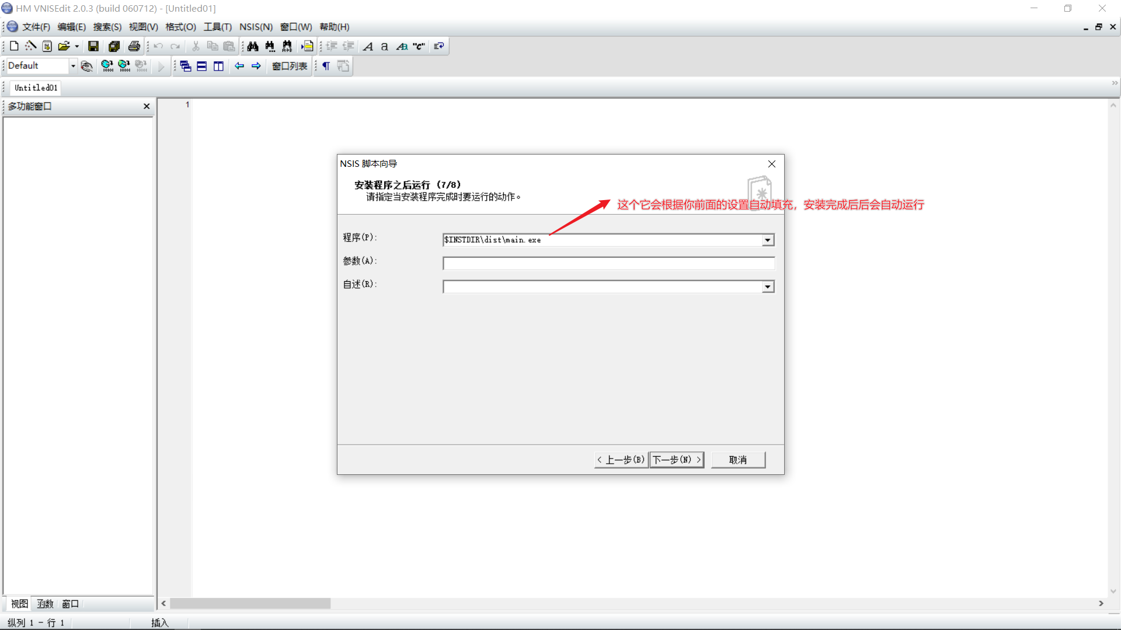
Task: Open the 窗口(W) menu
Action: point(296,27)
